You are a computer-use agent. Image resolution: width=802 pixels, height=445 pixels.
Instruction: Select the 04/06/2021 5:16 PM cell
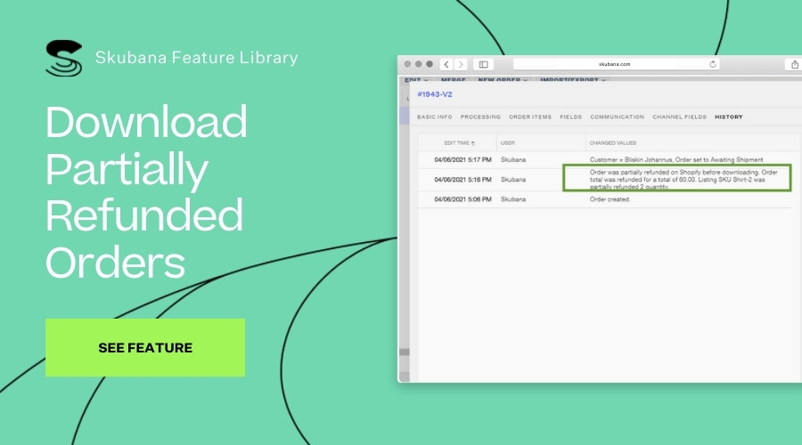coord(462,180)
